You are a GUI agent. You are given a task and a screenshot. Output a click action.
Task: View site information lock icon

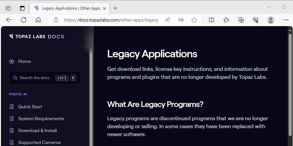[56, 20]
